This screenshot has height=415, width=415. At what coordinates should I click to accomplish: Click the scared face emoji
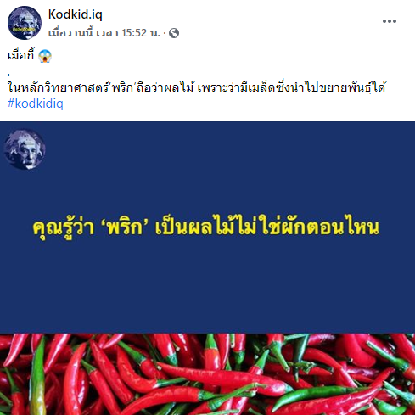click(45, 56)
